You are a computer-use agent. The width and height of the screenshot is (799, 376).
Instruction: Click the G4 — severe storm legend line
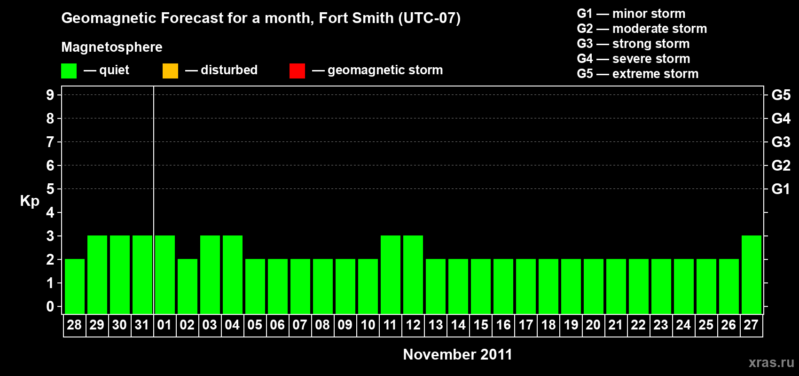coord(634,59)
